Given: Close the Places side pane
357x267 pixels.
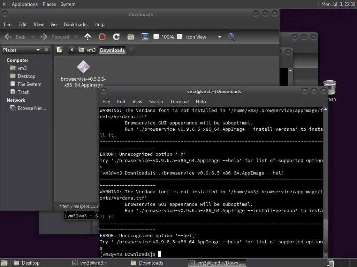Looking at the screenshot, I should (46, 50).
